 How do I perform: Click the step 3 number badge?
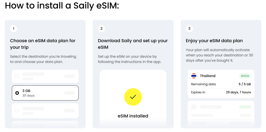point(189,28)
